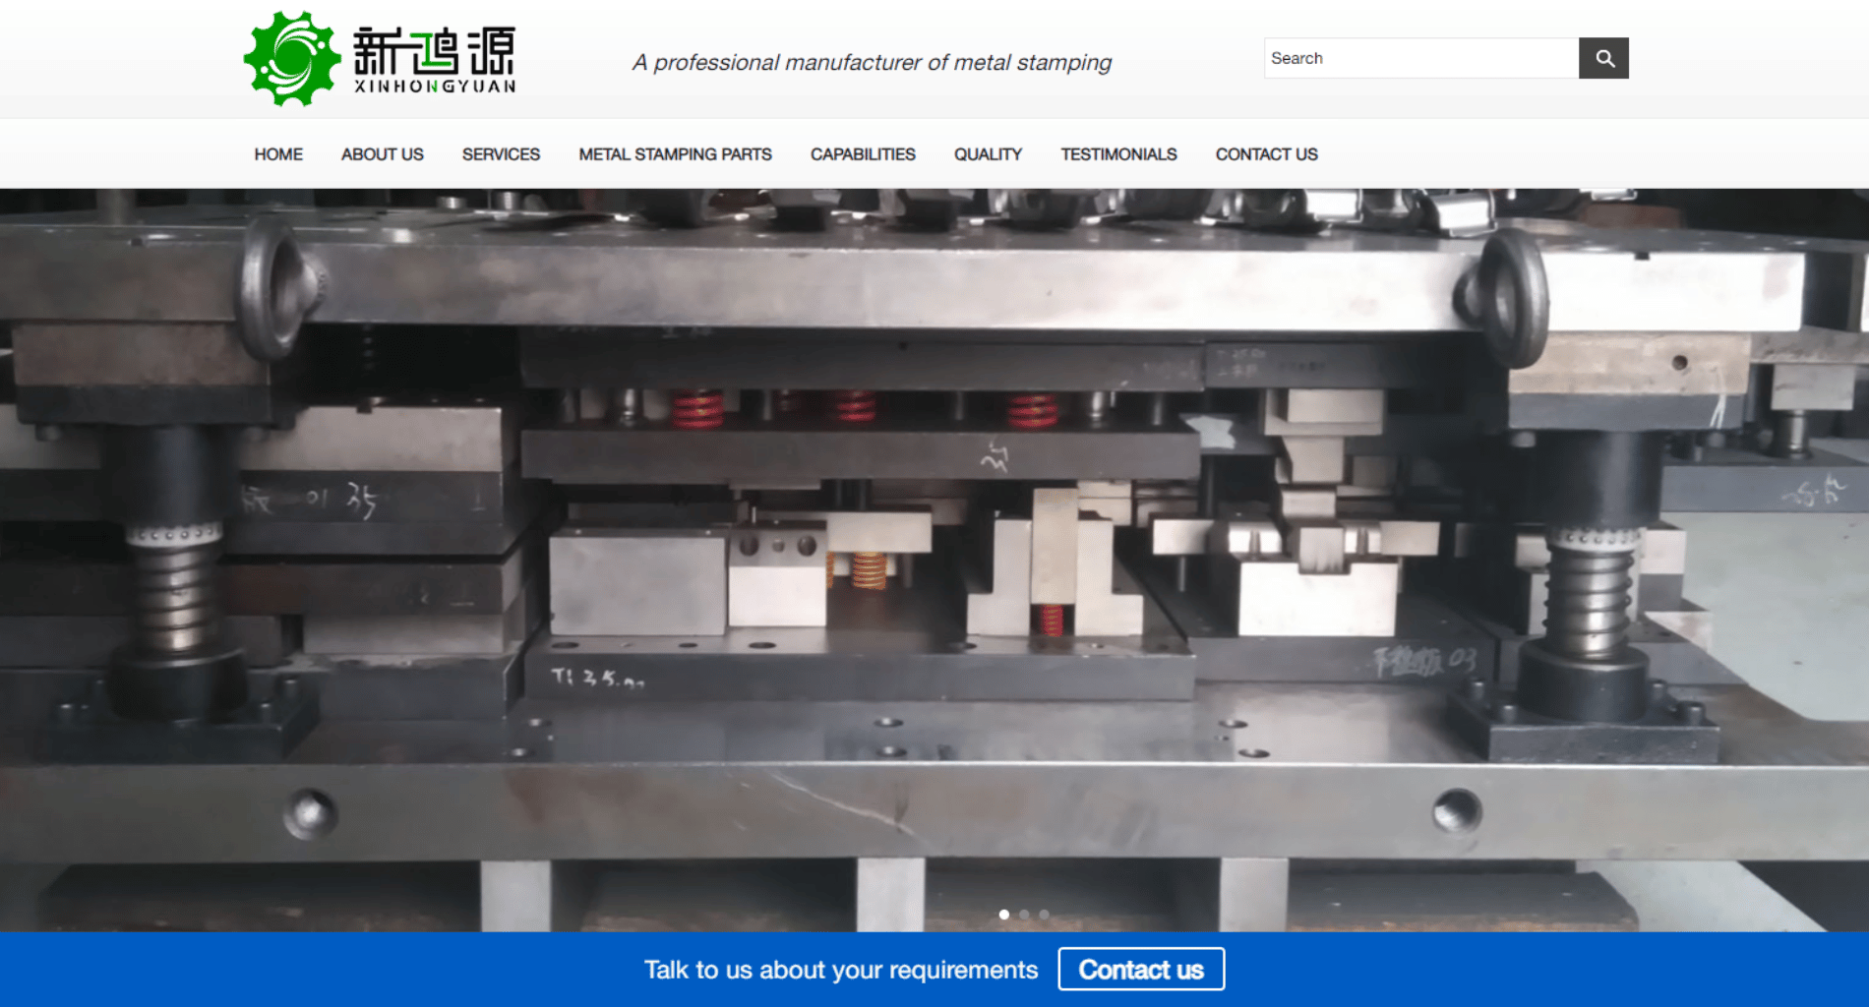The height and width of the screenshot is (1007, 1869).
Task: Open CONTACT US from the navigation bar
Action: coord(1266,154)
